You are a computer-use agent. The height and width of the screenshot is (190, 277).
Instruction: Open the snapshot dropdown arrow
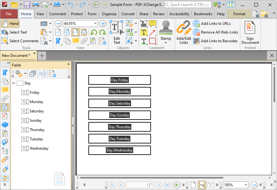tap(50, 23)
